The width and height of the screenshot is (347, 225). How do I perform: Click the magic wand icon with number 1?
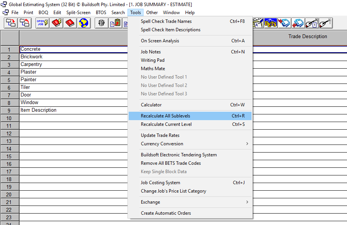coord(312,23)
